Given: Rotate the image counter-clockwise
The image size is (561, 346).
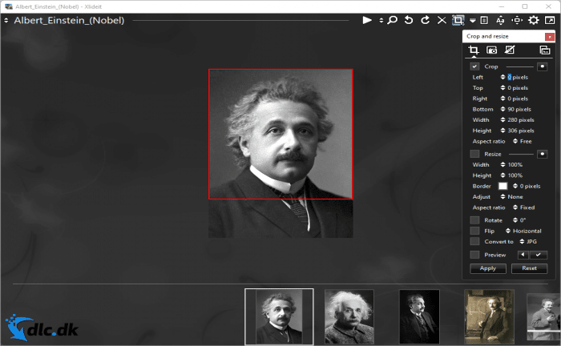Looking at the screenshot, I should pos(409,20).
